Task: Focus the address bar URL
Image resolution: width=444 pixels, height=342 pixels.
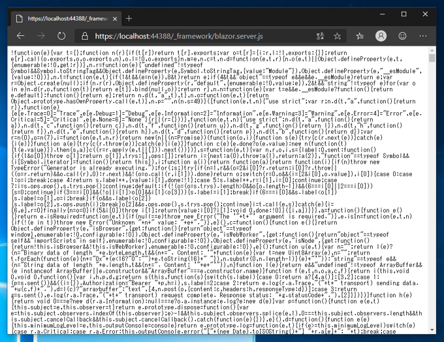Action: [179, 37]
